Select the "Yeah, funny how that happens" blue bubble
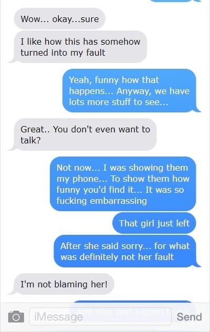Image resolution: width=210 pixels, height=332 pixels. coord(132,91)
